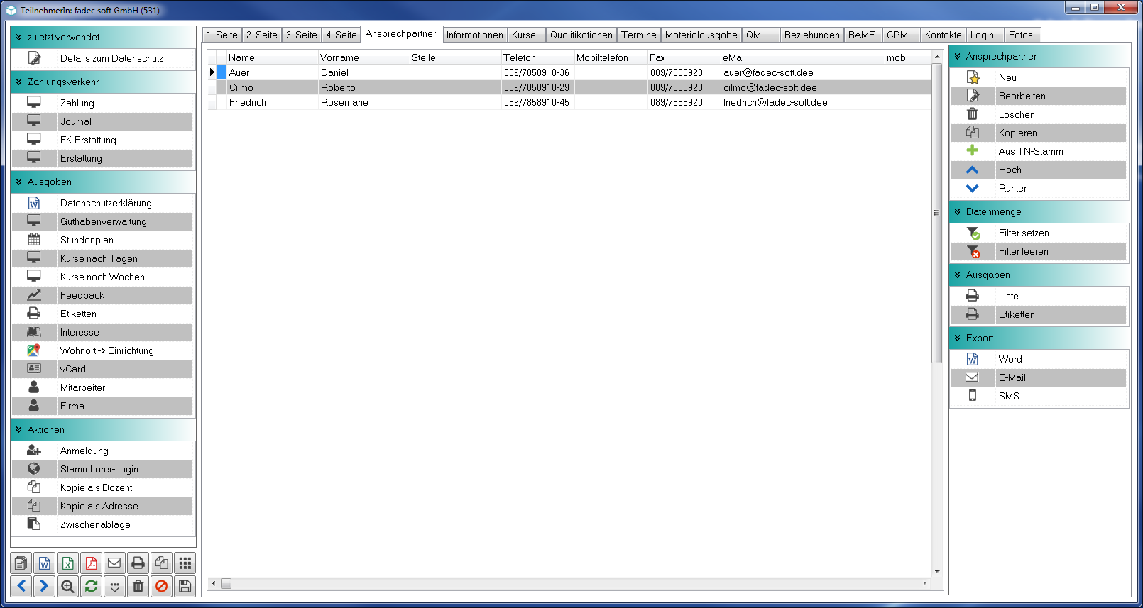Collapse the 'zuletzt verwendet' section
Image resolution: width=1143 pixels, height=608 pixels.
pyautogui.click(x=19, y=37)
